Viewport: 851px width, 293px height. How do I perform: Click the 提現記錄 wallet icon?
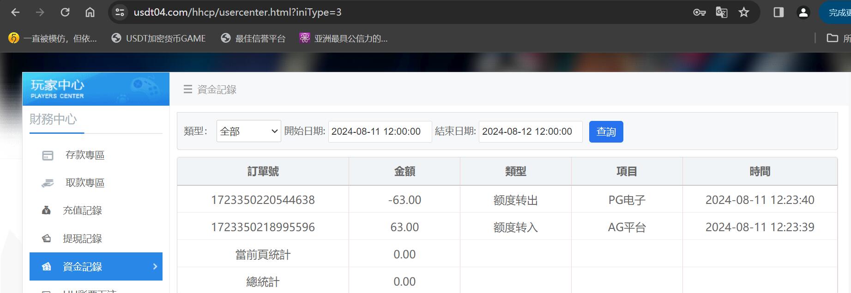pos(46,239)
